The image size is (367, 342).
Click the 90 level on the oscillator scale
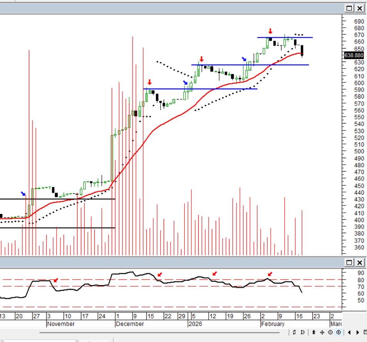(x=361, y=273)
